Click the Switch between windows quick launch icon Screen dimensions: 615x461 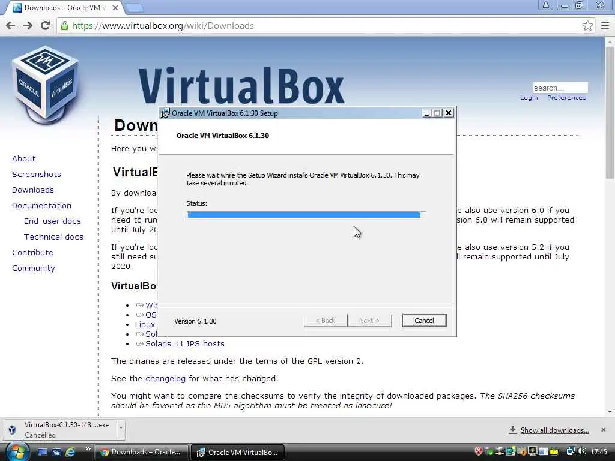coord(56,452)
